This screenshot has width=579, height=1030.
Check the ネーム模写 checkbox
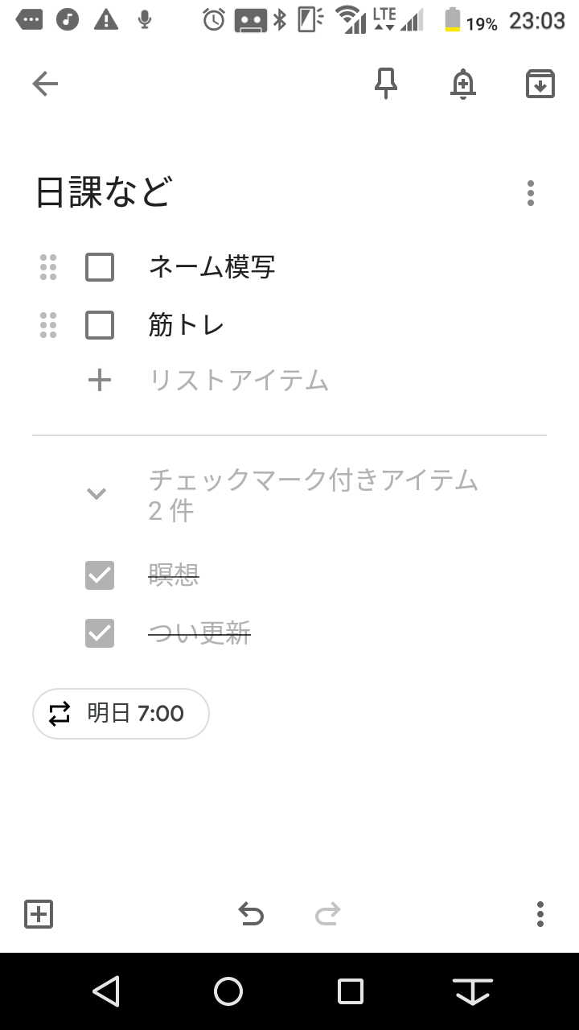(100, 267)
